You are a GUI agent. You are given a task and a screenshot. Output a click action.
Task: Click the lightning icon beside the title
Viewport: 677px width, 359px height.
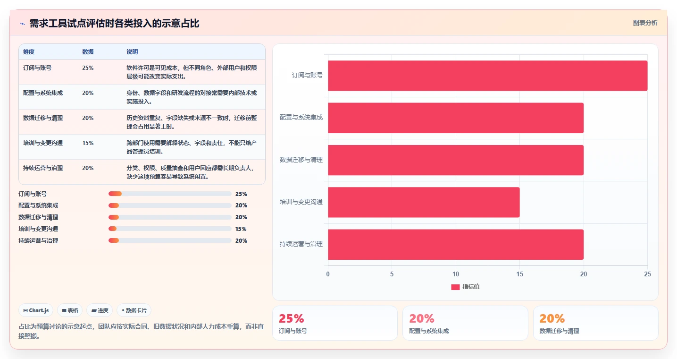click(x=23, y=24)
